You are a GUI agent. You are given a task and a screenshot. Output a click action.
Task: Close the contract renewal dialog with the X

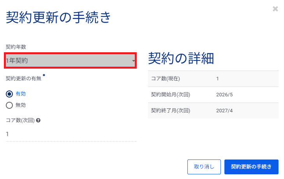275,9
